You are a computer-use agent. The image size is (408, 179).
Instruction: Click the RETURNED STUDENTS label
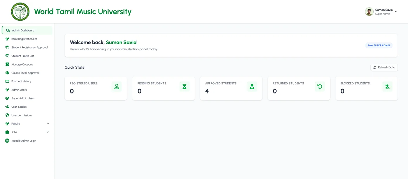point(288,84)
